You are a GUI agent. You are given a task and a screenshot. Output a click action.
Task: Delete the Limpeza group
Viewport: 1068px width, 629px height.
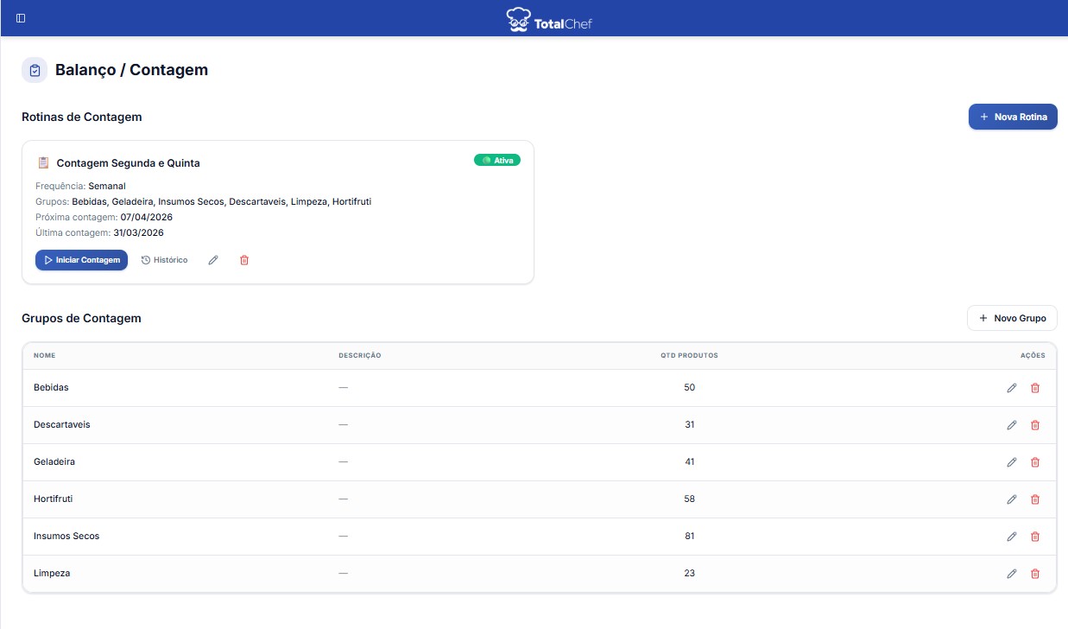(1035, 574)
